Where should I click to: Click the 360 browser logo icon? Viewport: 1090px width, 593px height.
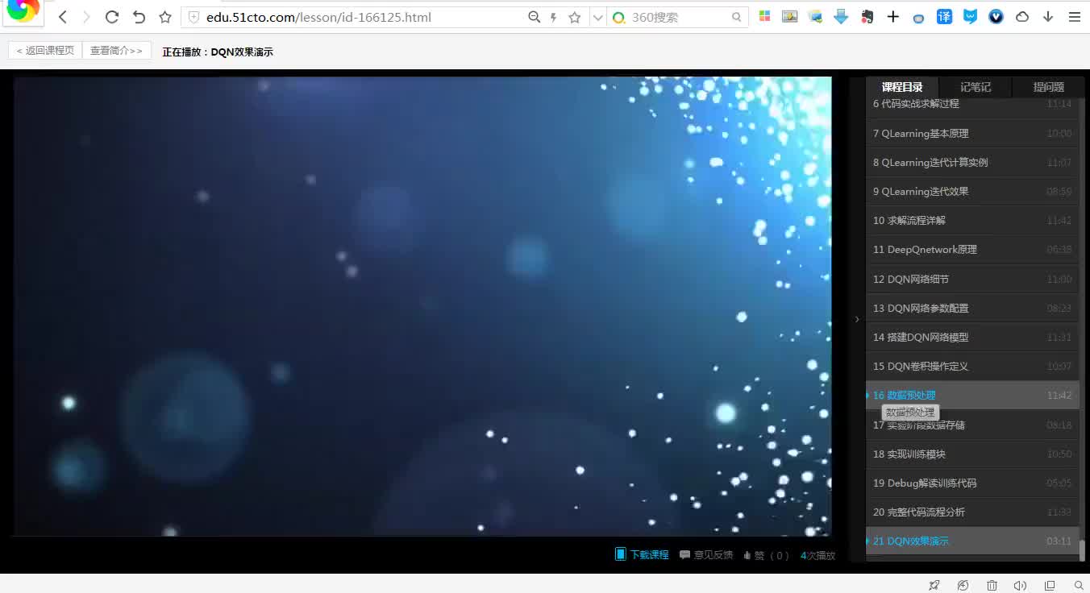[x=23, y=10]
